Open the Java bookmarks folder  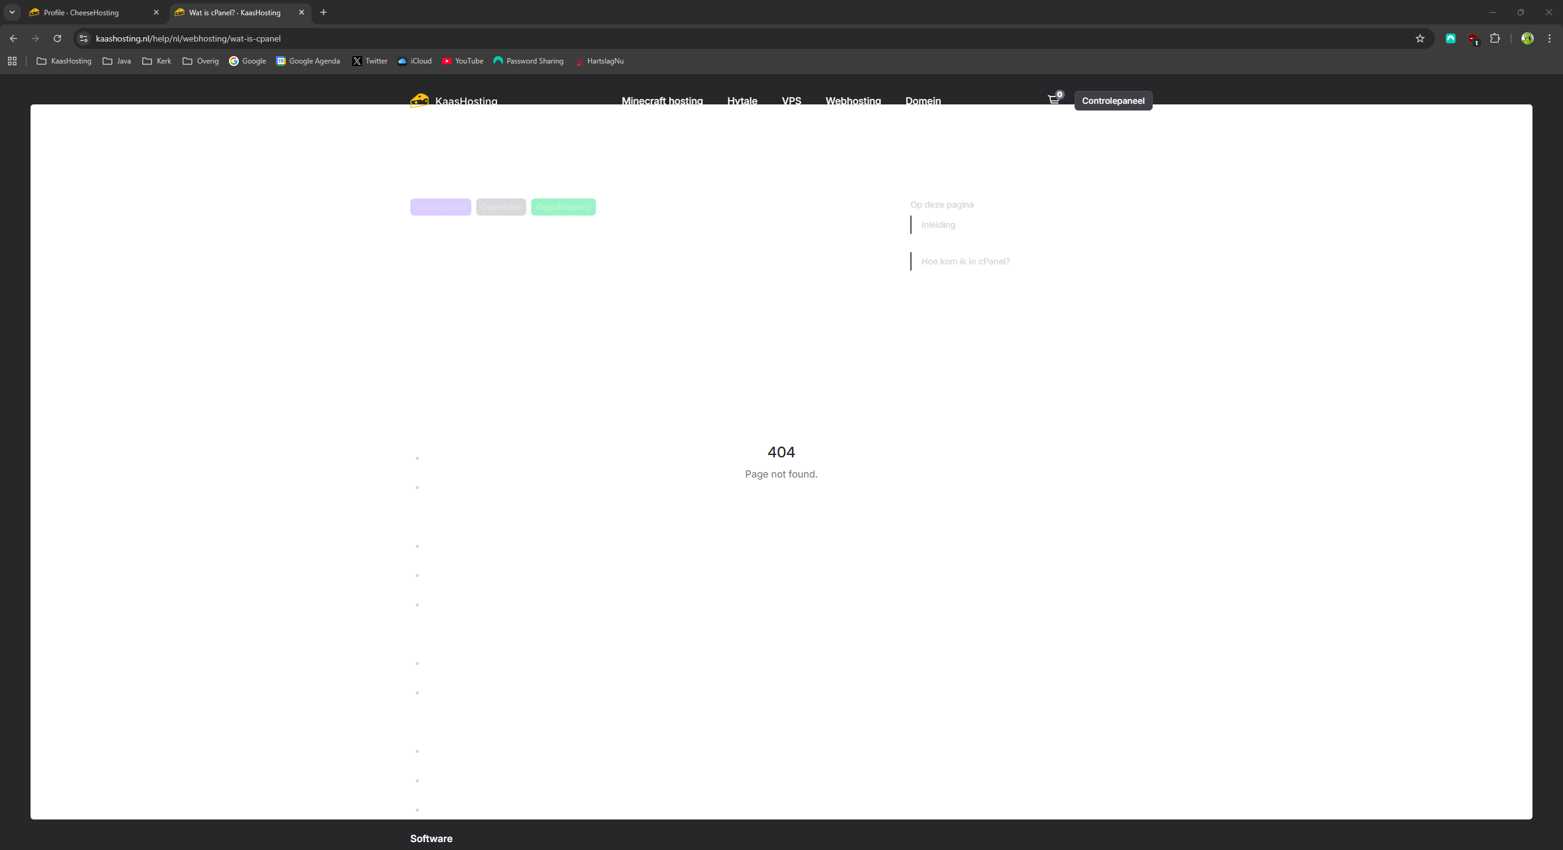(117, 61)
